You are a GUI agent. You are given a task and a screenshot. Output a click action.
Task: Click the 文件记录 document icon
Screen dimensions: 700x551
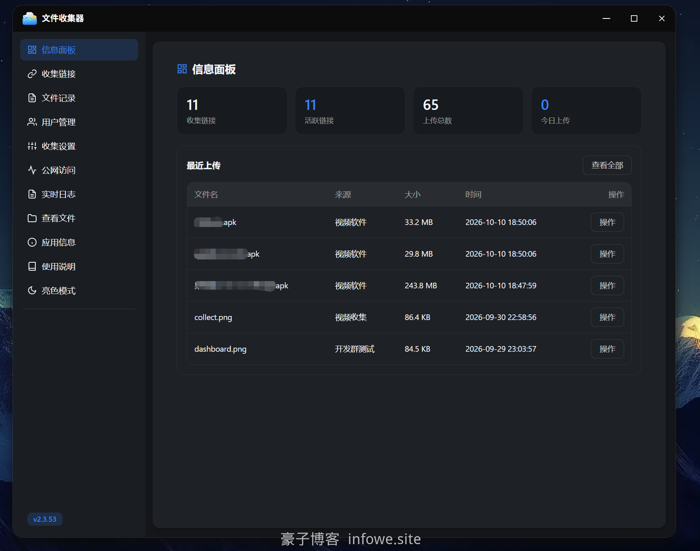pos(32,98)
